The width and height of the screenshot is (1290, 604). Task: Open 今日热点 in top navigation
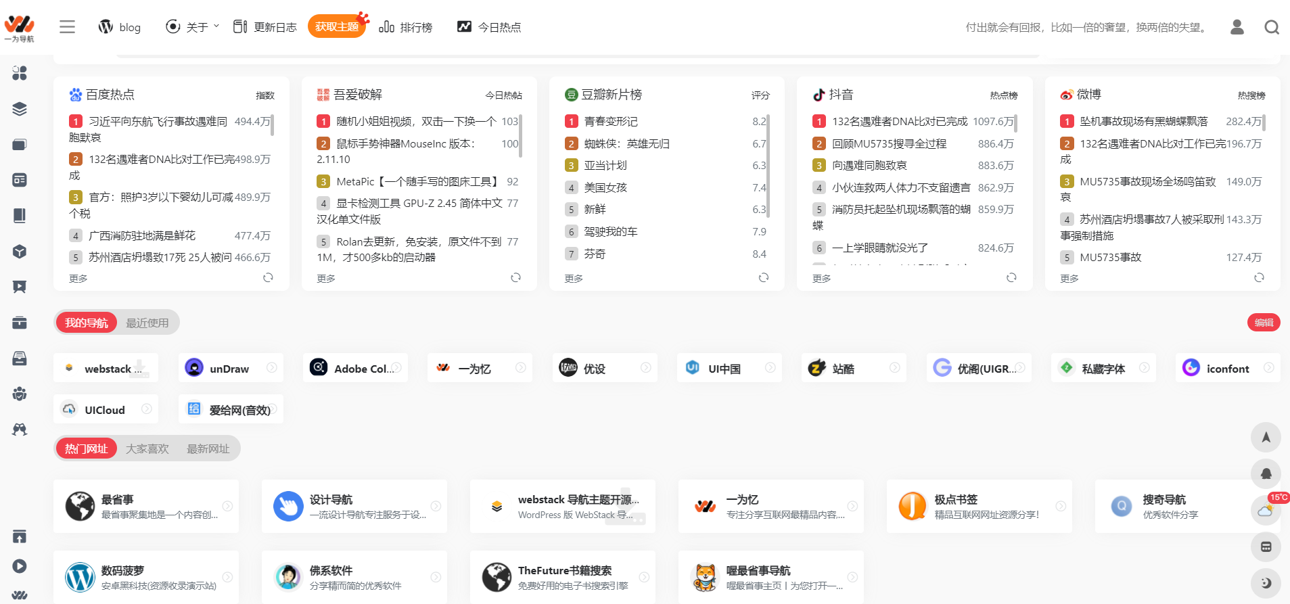point(489,27)
